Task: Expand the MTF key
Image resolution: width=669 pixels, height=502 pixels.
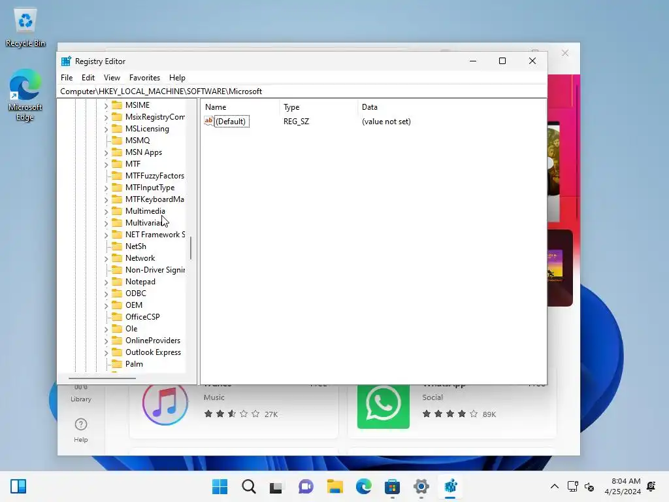Action: 106,164
